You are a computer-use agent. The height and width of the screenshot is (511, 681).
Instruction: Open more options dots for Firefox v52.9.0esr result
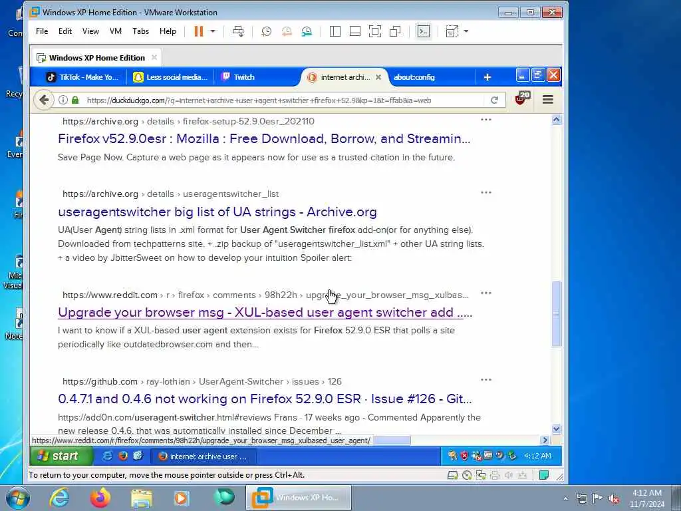pos(486,119)
